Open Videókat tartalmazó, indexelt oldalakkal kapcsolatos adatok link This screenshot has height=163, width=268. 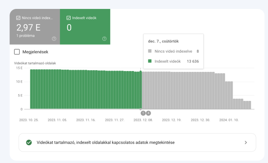(137, 142)
